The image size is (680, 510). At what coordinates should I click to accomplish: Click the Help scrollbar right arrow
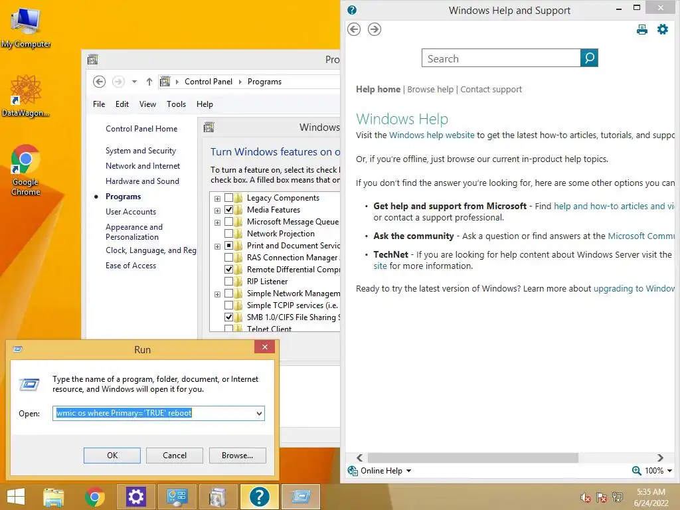click(661, 458)
